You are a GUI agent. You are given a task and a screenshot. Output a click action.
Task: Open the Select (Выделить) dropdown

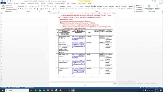139,9
